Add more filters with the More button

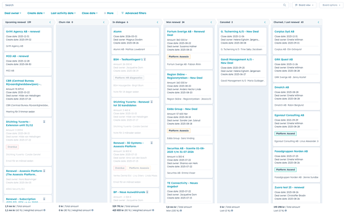pos(108,13)
